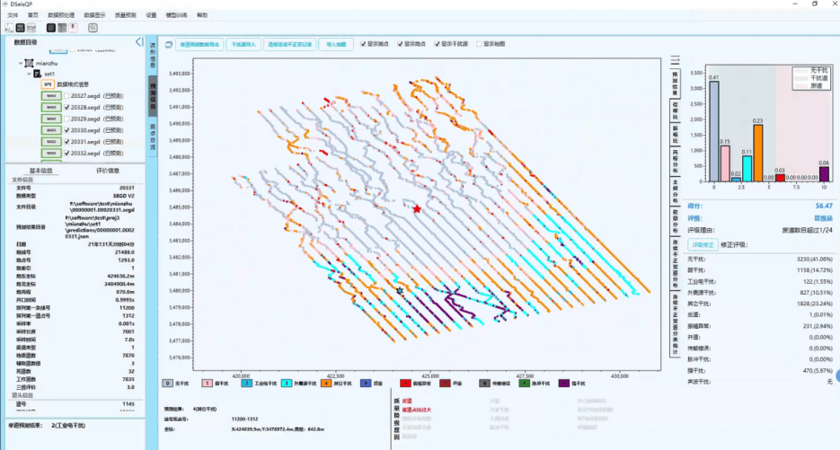The image size is (840, 450).
Task: Click the 评级修正 button
Action: 701,244
